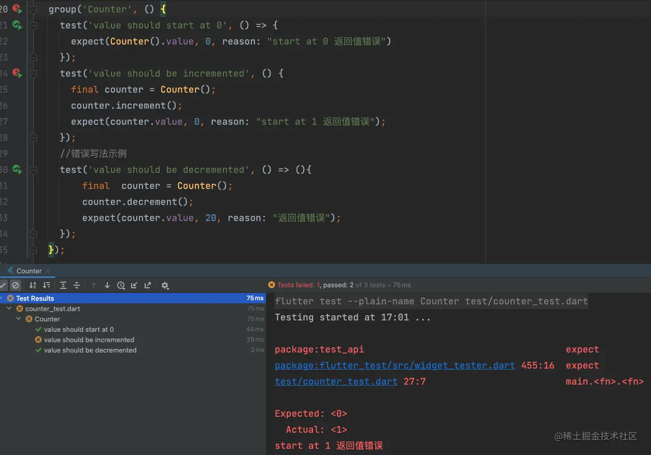The width and height of the screenshot is (651, 455).
Task: Click the 2 ms duration value
Action: [258, 350]
